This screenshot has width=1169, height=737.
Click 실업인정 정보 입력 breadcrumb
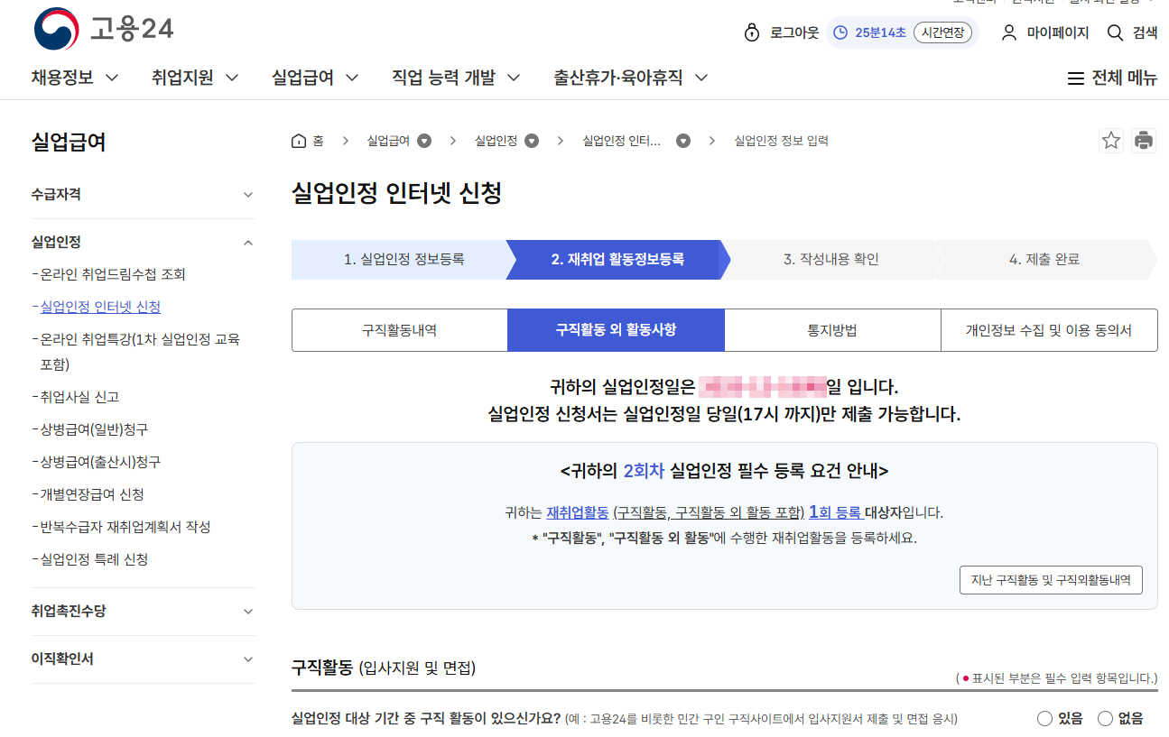point(781,141)
